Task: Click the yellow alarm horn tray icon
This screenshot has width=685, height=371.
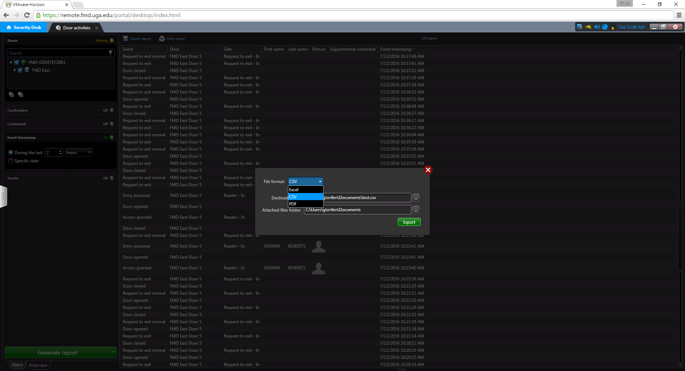Action: [588, 27]
